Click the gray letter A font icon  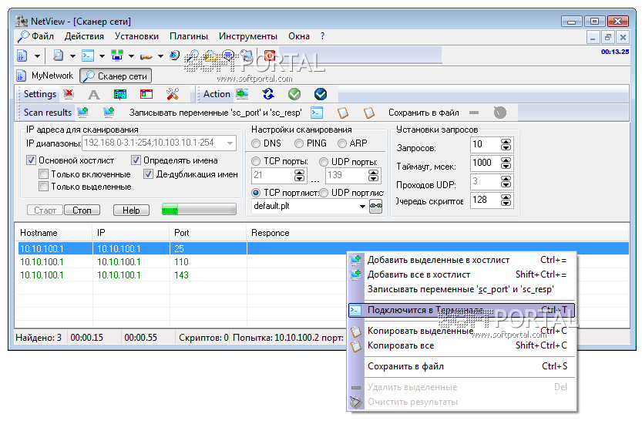pos(94,95)
